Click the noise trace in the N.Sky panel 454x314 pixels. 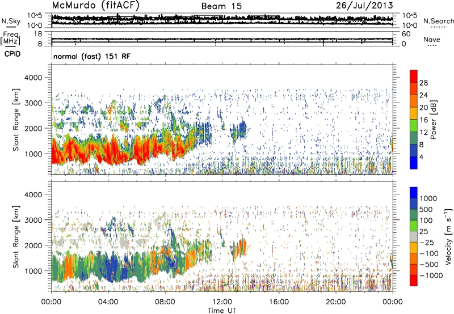click(x=222, y=19)
